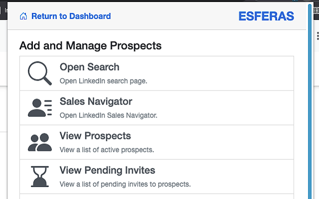This screenshot has height=199, width=319.
Task: Click 'Open LinkedIn Sales Navigator.' description
Action: [x=109, y=115]
